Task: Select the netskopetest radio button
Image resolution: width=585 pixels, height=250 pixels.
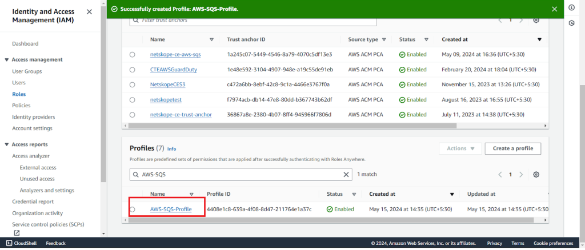Action: 132,100
